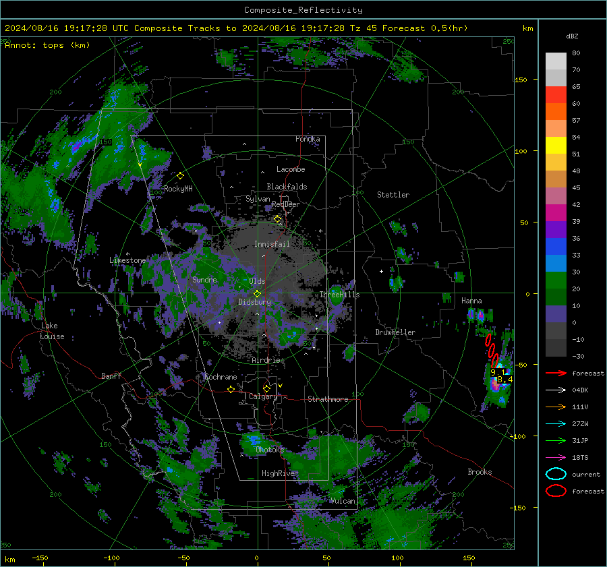Click the Strathmore city label
607x567 pixels.
coord(328,399)
